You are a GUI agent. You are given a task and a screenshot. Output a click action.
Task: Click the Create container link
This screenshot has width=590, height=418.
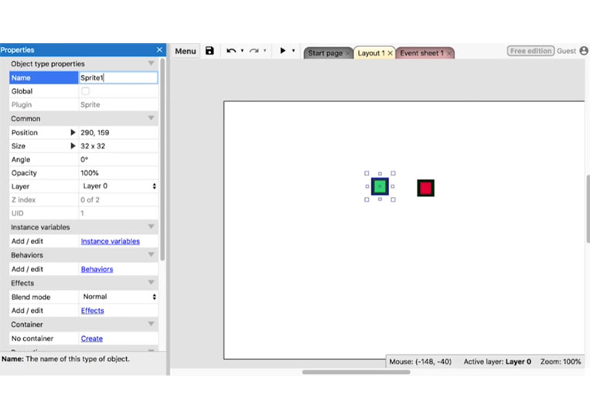tap(91, 338)
